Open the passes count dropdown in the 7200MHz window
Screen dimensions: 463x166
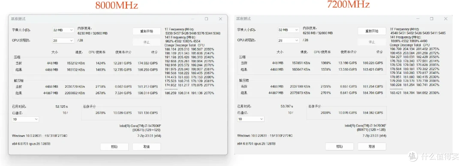[x=250, y=119]
